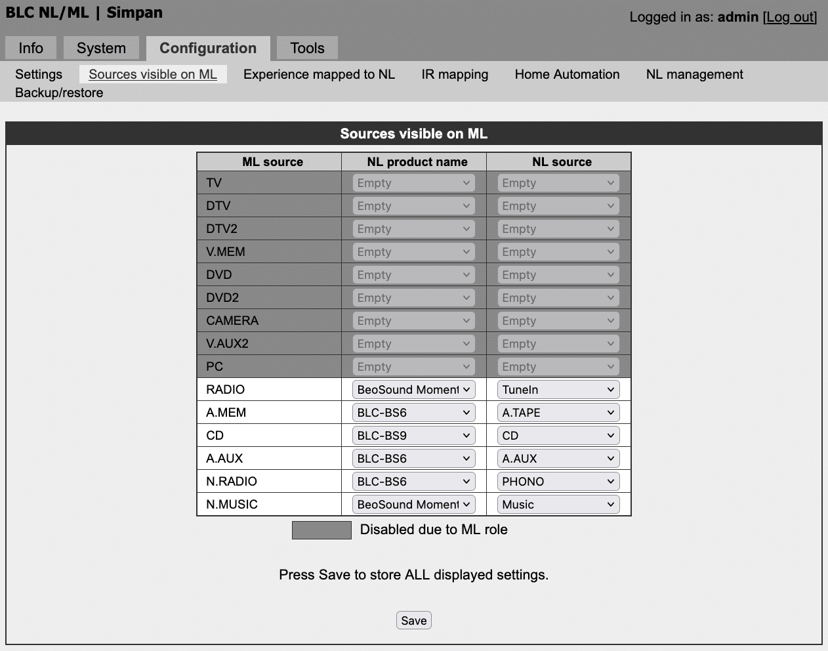The height and width of the screenshot is (651, 828).
Task: Expand the A.MEM NL product name dropdown
Action: 413,412
